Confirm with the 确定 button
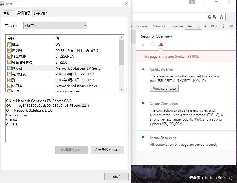Viewport: 237px width, 183px height. 116,177
